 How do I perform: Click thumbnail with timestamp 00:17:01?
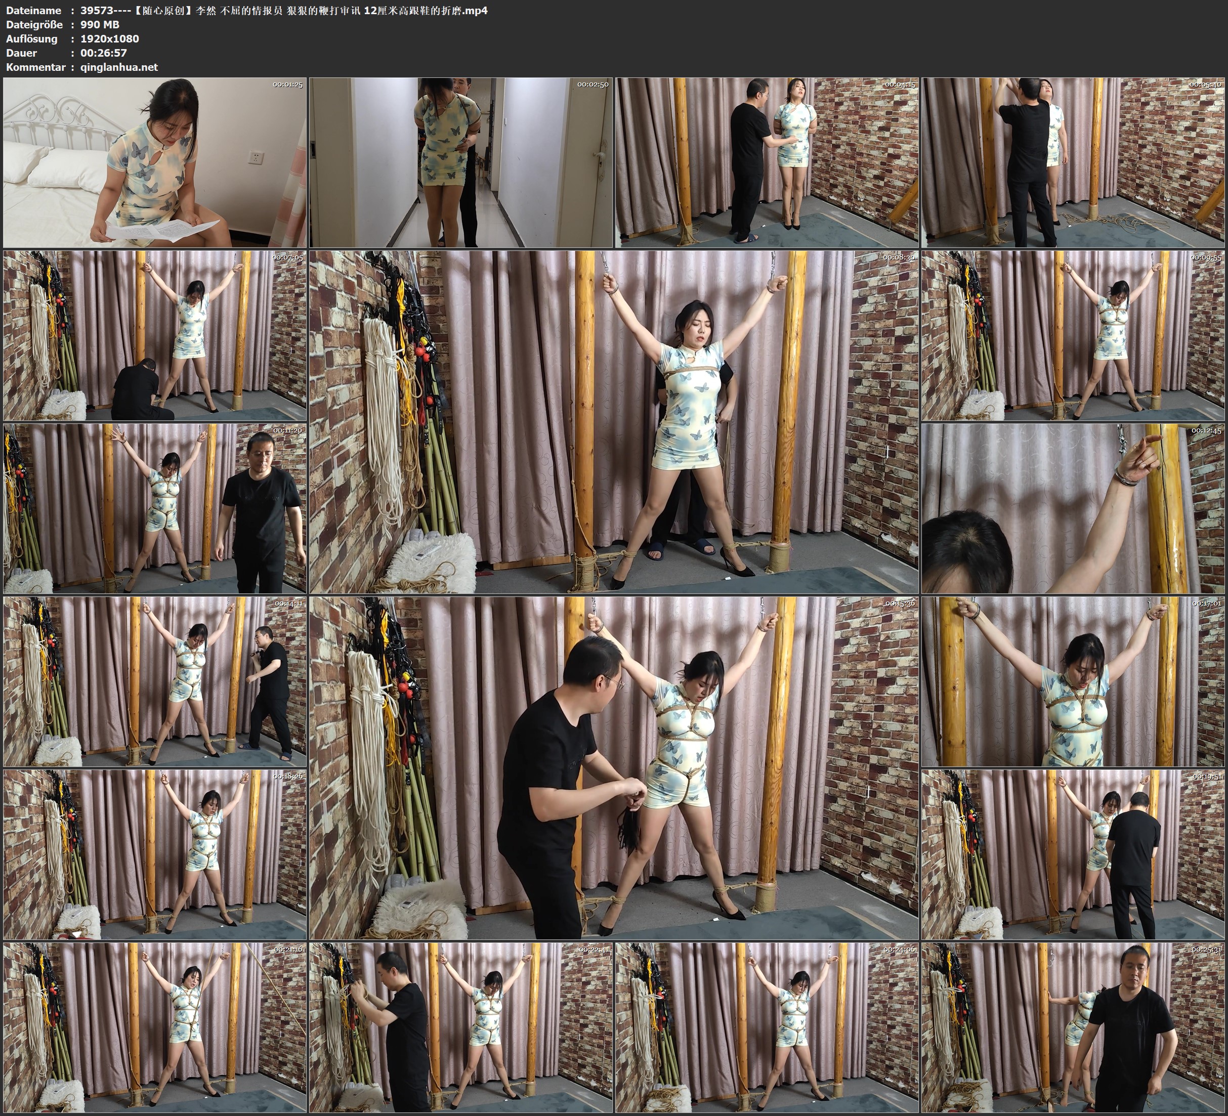1073,681
